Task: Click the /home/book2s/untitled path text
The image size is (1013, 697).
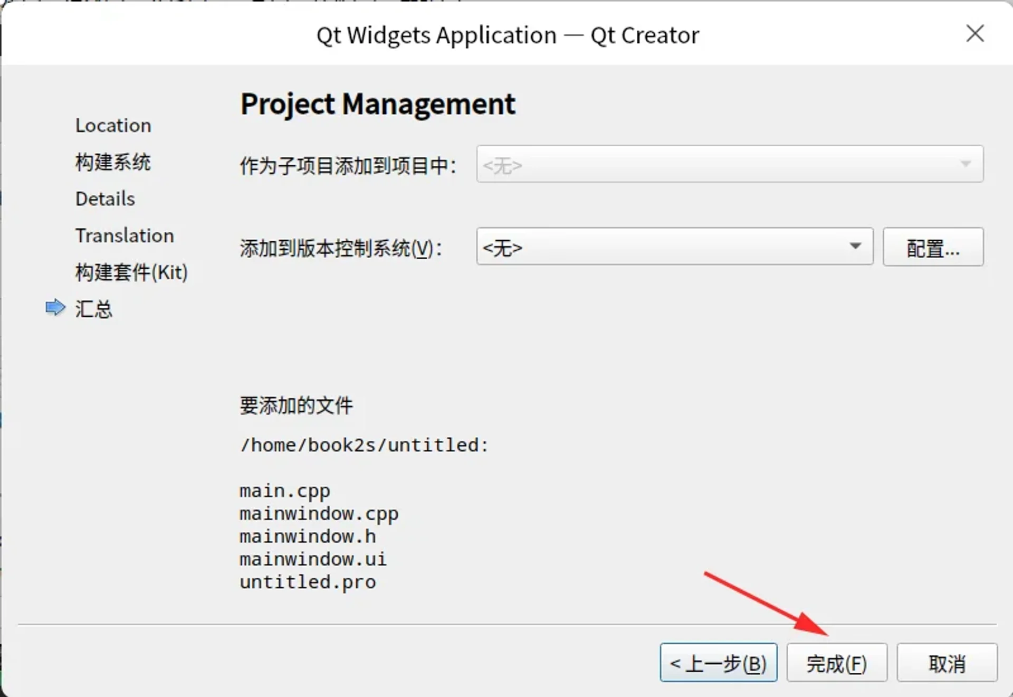Action: coord(363,445)
